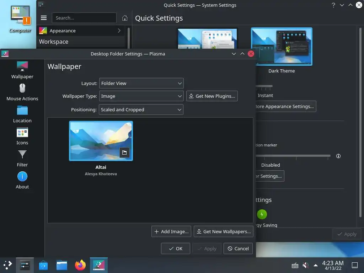The width and height of the screenshot is (364, 273).
Task: Click the scrollbar in Quick Settings pane
Action: pyautogui.click(x=360, y=123)
